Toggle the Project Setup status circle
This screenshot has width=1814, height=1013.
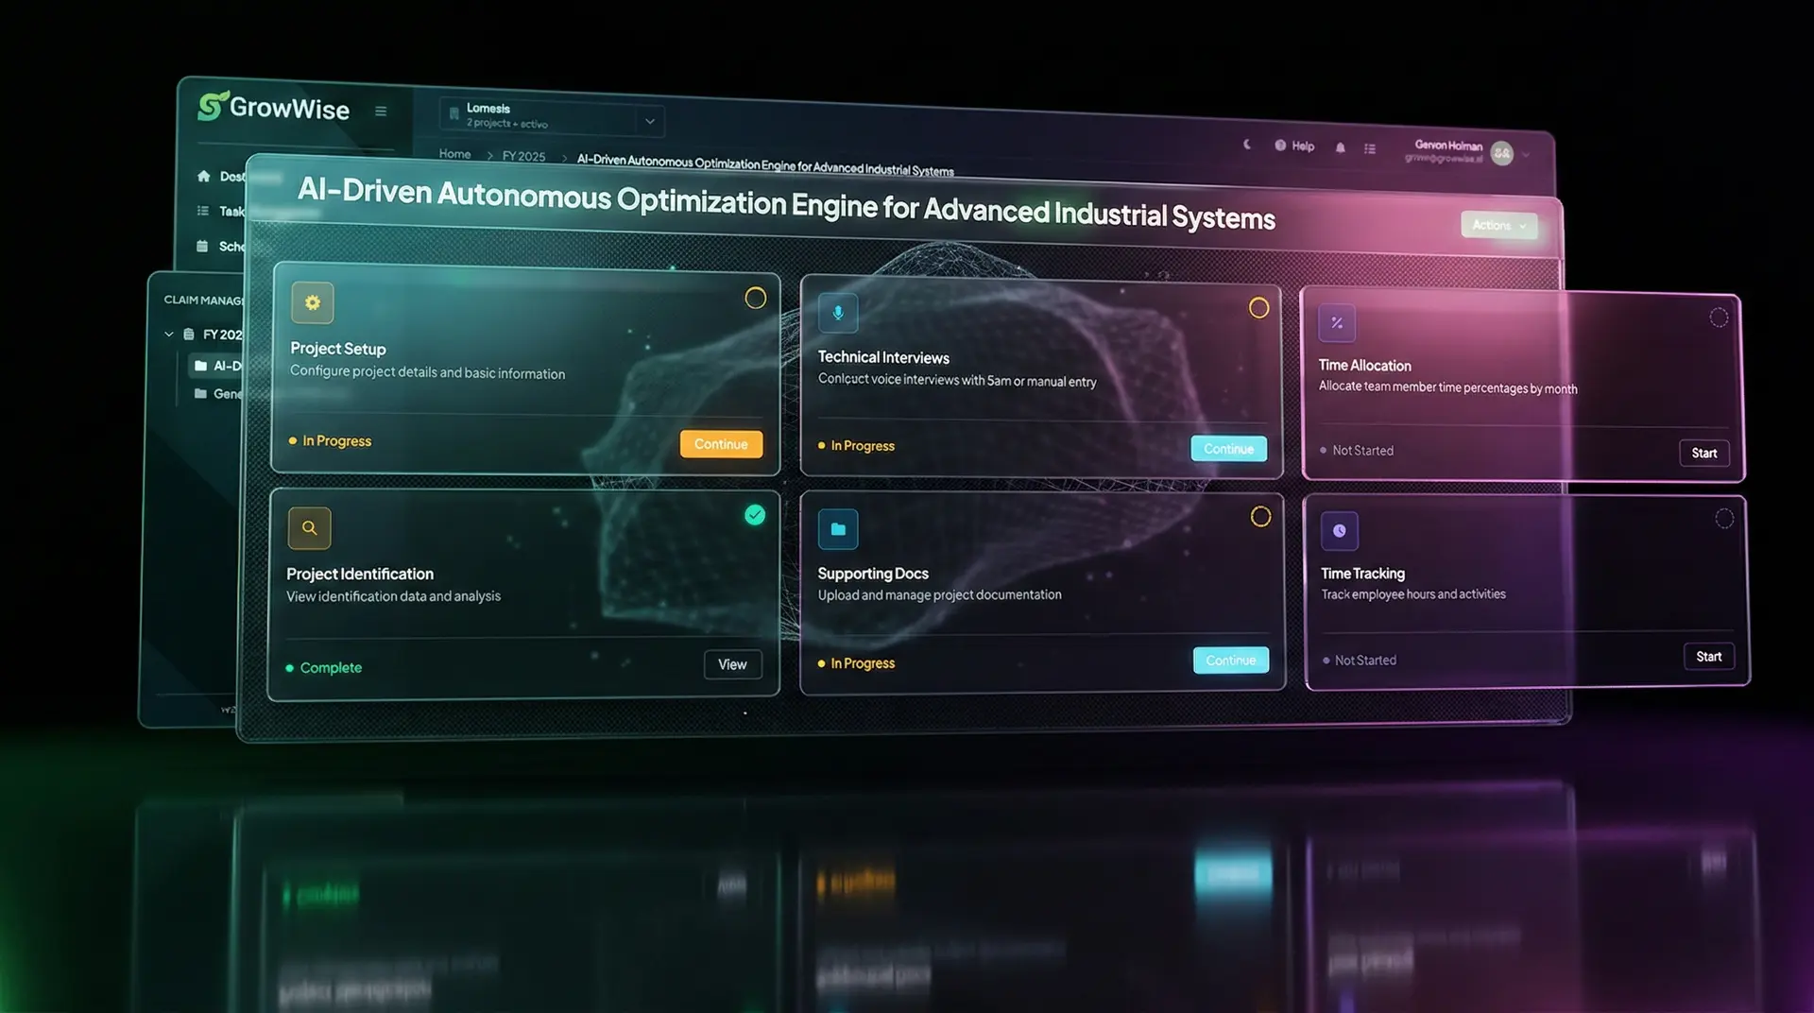pos(755,298)
